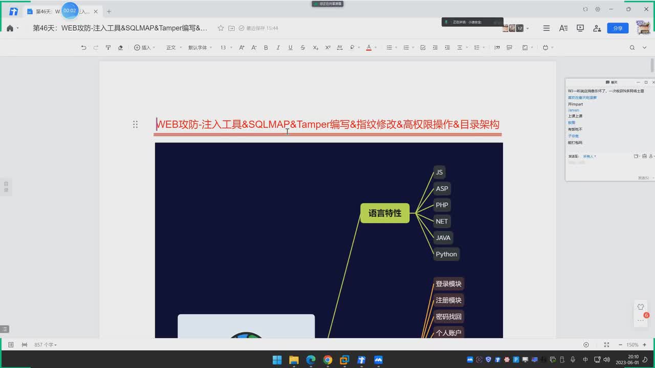Open the character spacing AV tool
This screenshot has height=368, width=655.
tap(340, 48)
